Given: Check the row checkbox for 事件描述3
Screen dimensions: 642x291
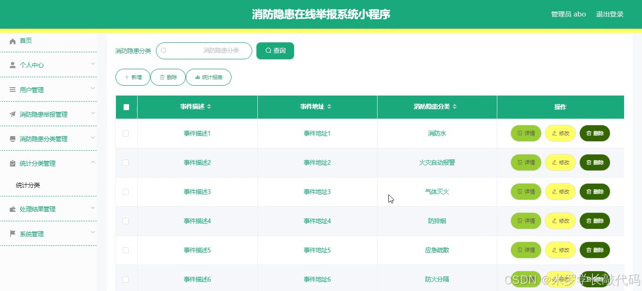Looking at the screenshot, I should click(126, 192).
